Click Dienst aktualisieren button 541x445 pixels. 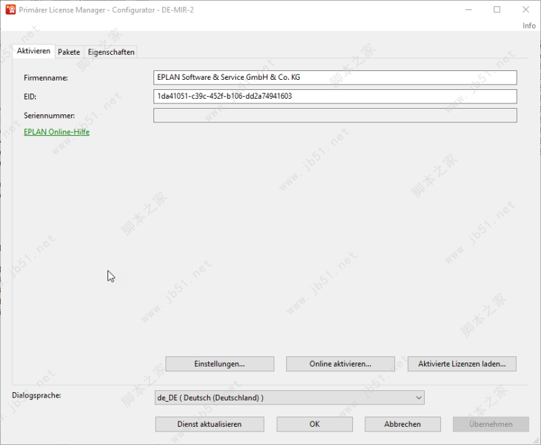click(x=210, y=424)
